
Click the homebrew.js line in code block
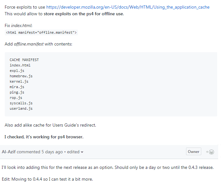[x=21, y=76]
